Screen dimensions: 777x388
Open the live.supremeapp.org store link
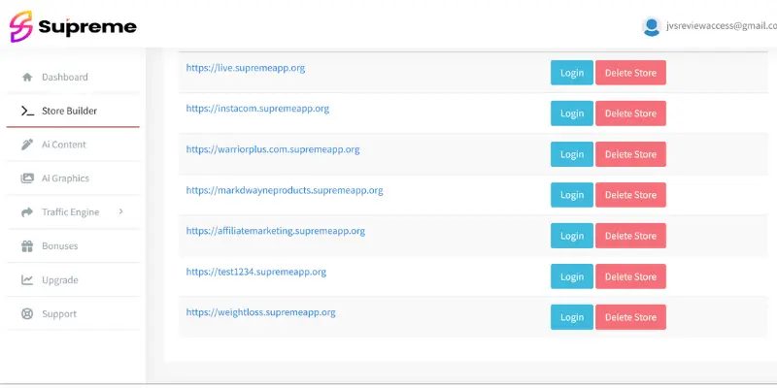246,68
